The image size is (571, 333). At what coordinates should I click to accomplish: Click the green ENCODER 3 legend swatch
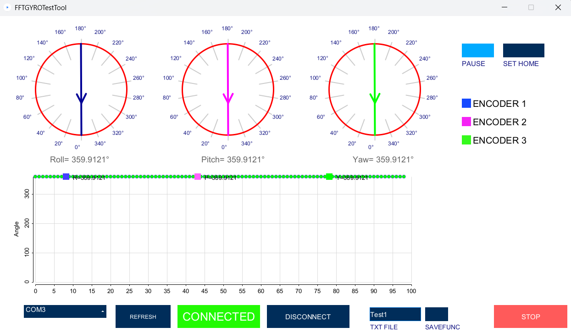466,140
